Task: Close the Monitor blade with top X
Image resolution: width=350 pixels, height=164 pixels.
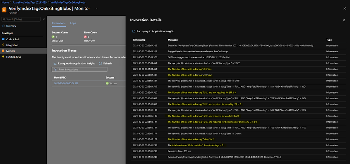Action: 345,9
